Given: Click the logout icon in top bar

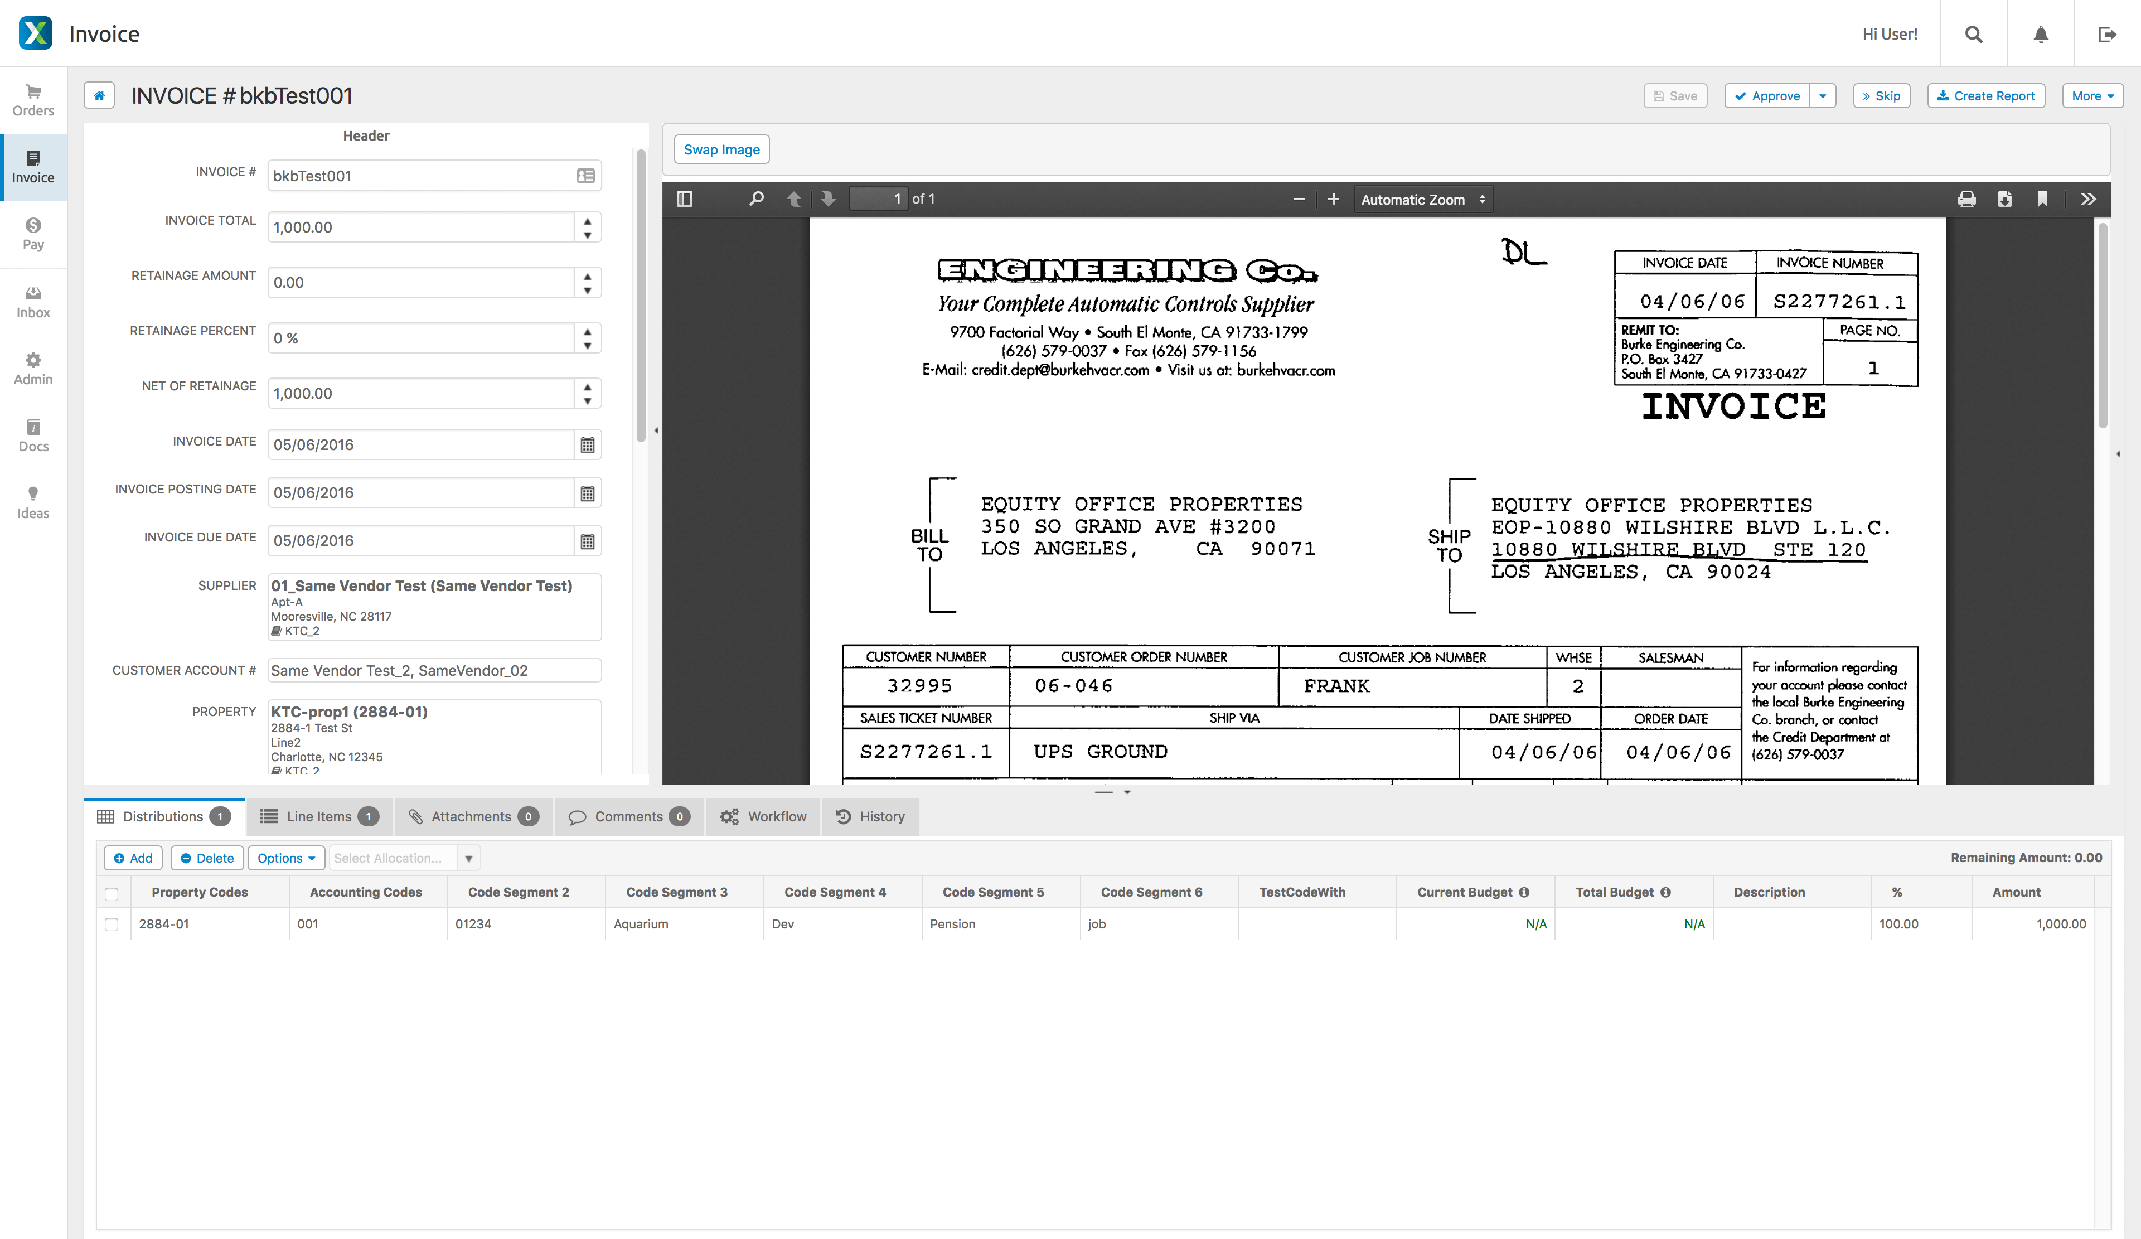Looking at the screenshot, I should pos(2107,34).
